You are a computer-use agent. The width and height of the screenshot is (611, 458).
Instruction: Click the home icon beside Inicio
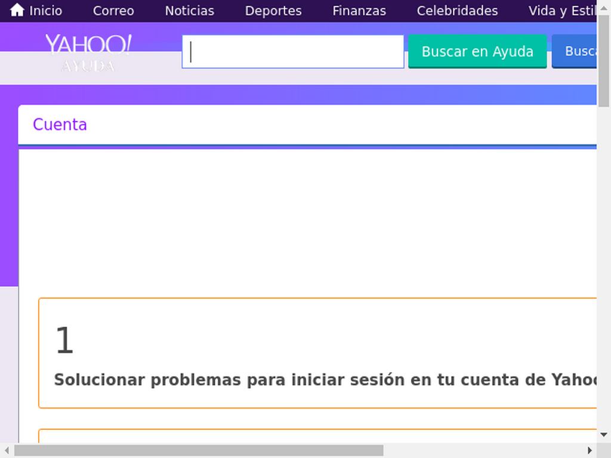click(17, 10)
